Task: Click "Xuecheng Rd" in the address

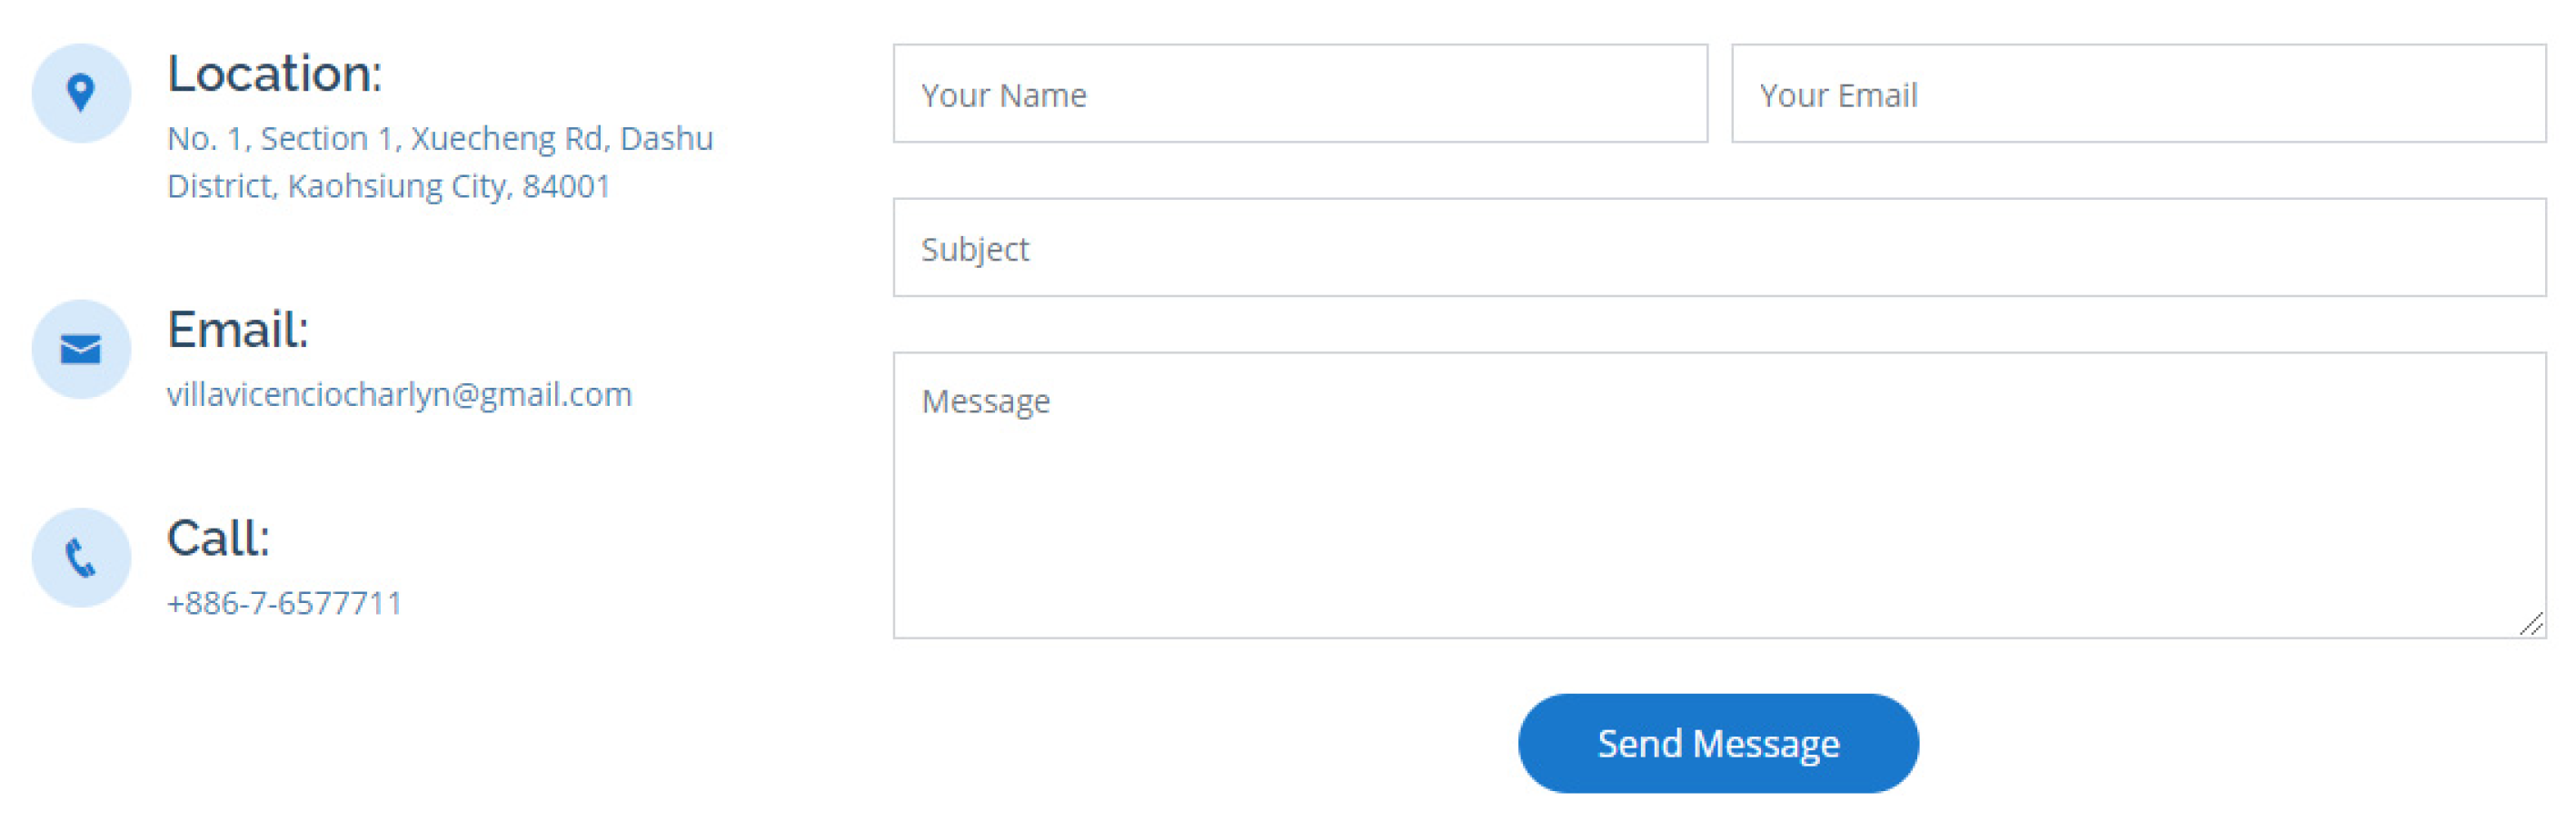Action: (x=506, y=138)
